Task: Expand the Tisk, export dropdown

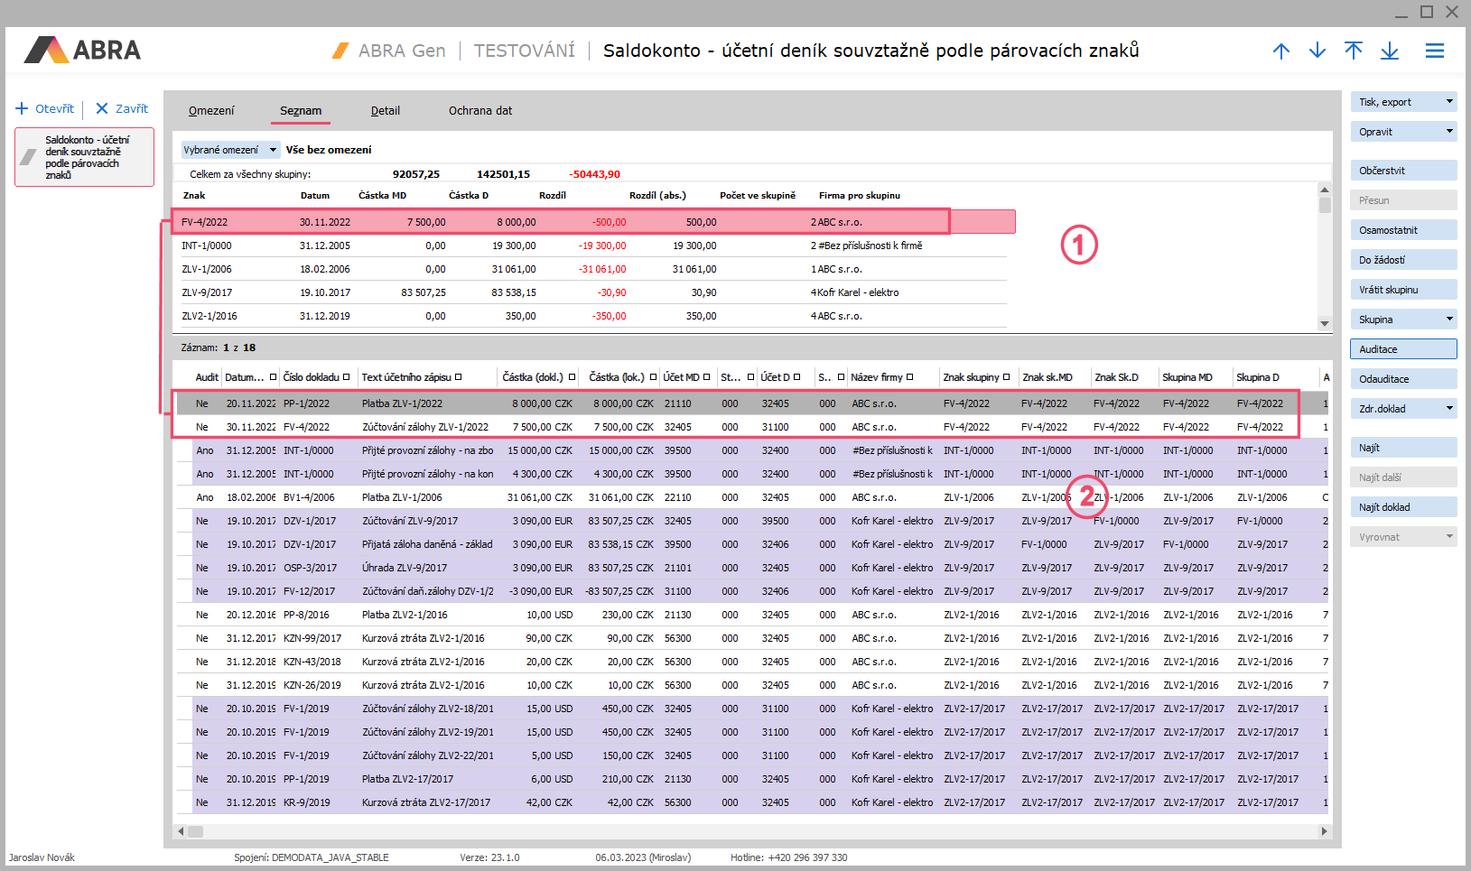Action: tap(1449, 102)
